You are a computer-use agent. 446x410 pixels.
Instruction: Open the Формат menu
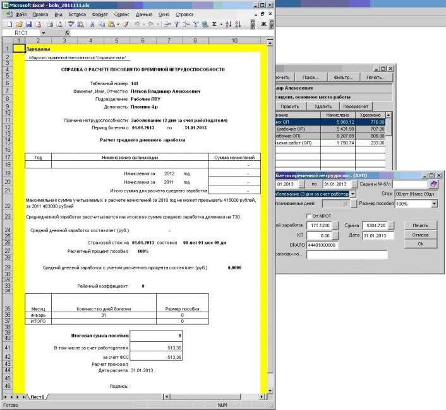tap(100, 13)
